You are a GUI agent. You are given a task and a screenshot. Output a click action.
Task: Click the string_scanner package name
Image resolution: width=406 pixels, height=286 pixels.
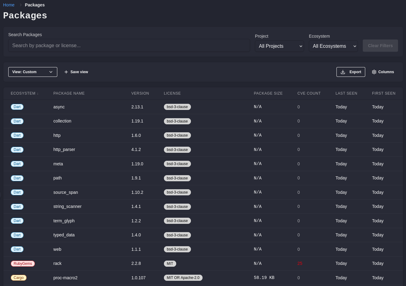pos(67,206)
